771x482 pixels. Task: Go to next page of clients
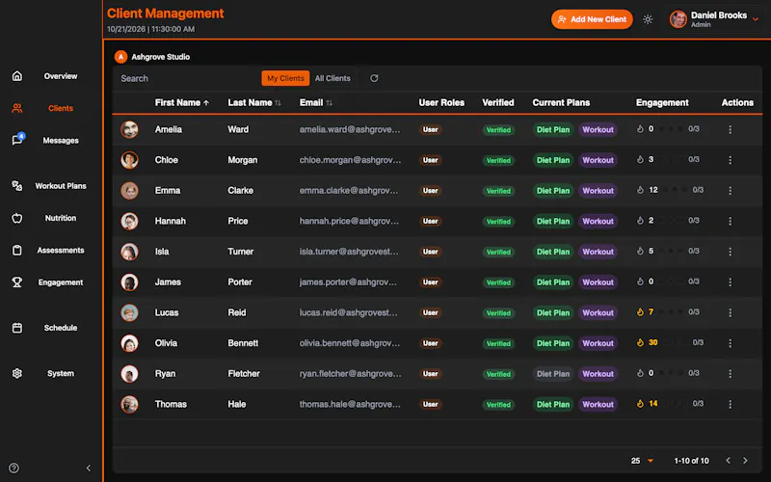745,461
